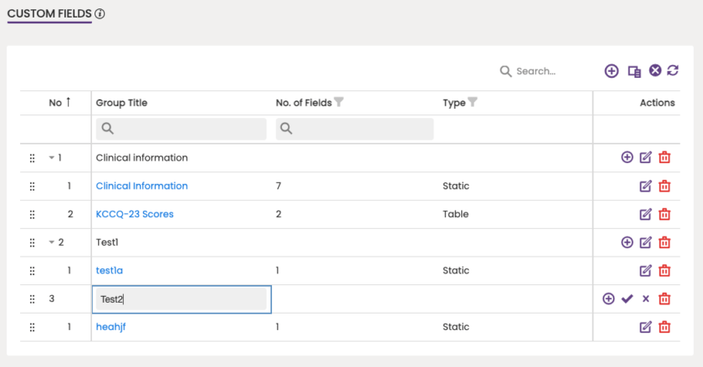Open the No. of Fields filter
The width and height of the screenshot is (703, 367).
339,102
